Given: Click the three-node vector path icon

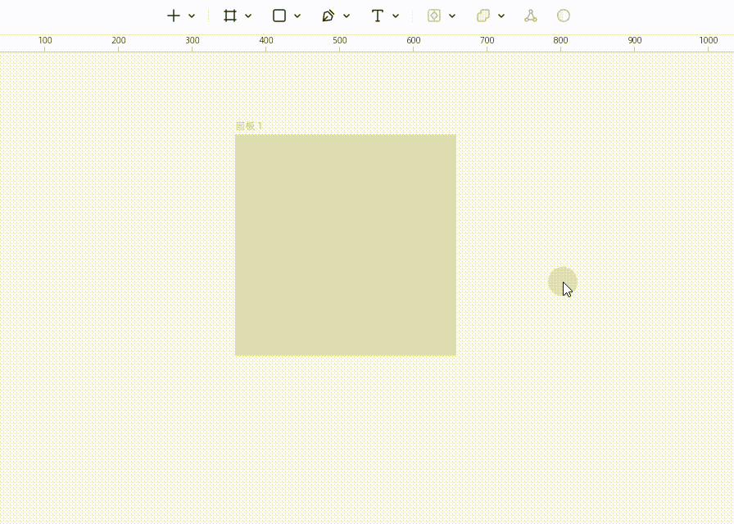Looking at the screenshot, I should coord(531,16).
